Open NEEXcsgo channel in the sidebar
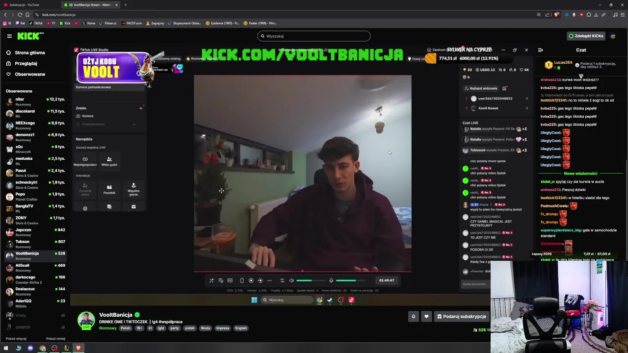This screenshot has width=628, height=353. [35, 125]
